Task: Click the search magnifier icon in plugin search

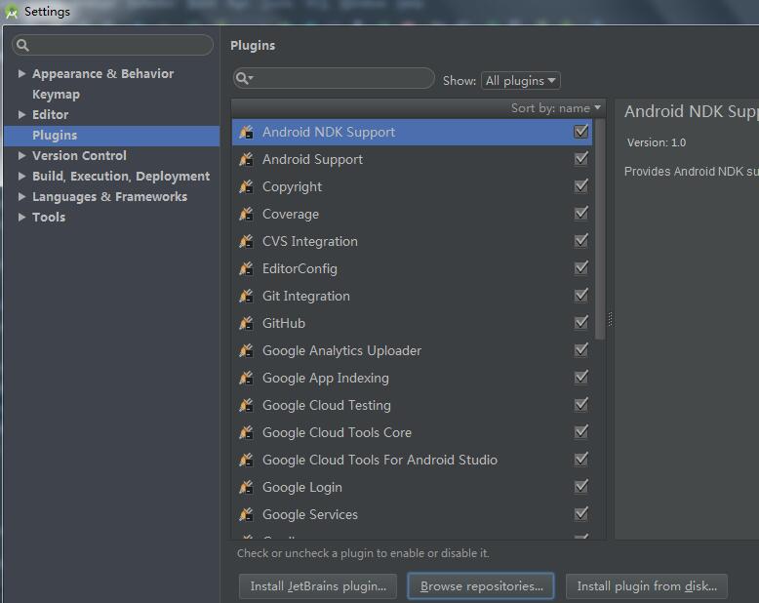Action: pyautogui.click(x=245, y=79)
